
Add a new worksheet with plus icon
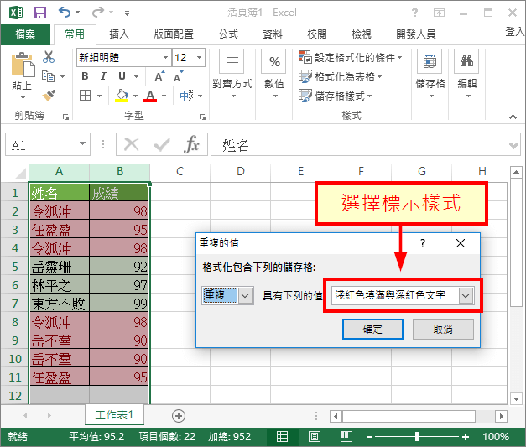pyautogui.click(x=178, y=415)
